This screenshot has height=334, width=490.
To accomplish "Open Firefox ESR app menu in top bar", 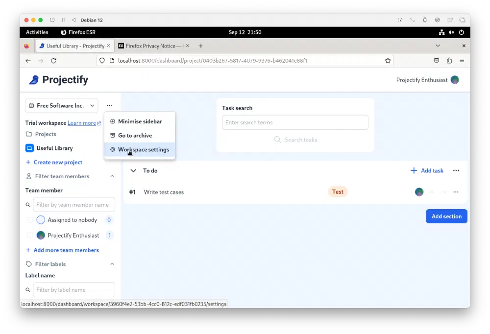I will [x=78, y=32].
